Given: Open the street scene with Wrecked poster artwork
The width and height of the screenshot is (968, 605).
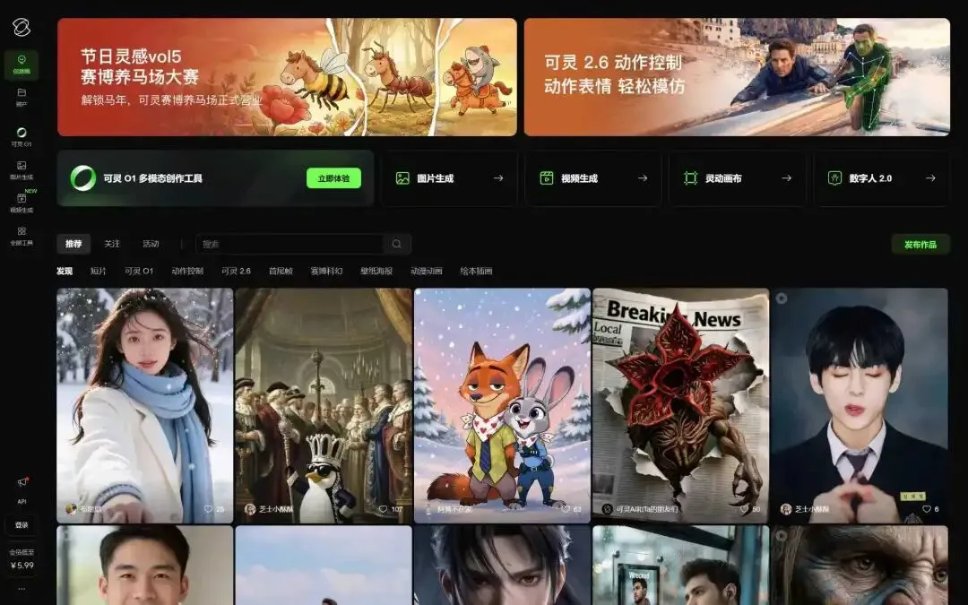Looking at the screenshot, I should click(x=681, y=566).
